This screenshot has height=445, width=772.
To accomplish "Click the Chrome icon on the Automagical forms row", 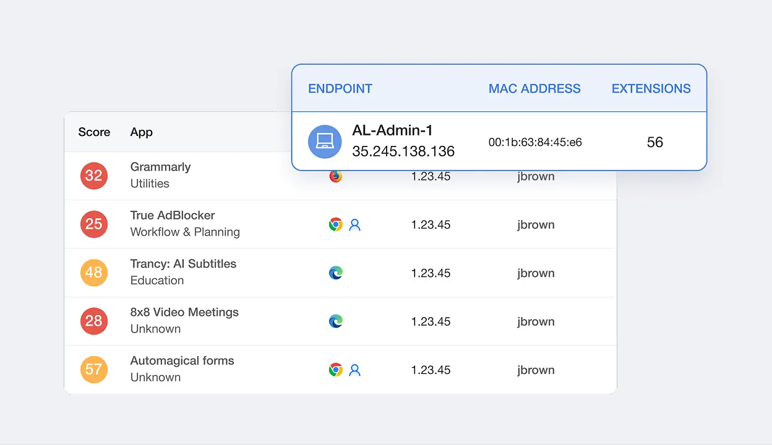I will pos(335,370).
